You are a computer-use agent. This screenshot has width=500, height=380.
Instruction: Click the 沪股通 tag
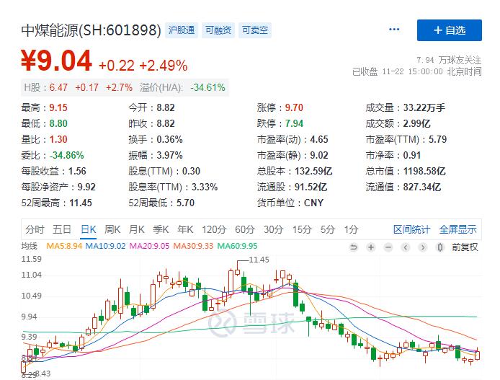pos(182,30)
